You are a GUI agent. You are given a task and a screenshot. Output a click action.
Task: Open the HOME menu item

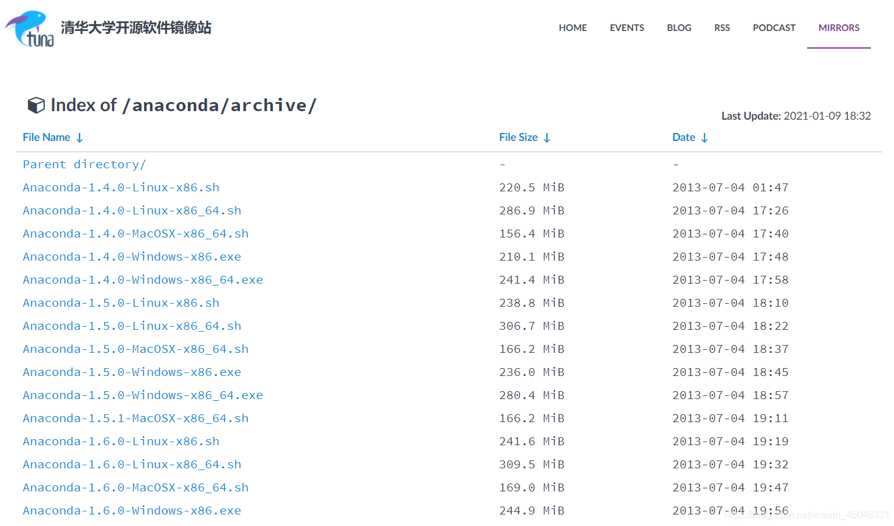[573, 28]
